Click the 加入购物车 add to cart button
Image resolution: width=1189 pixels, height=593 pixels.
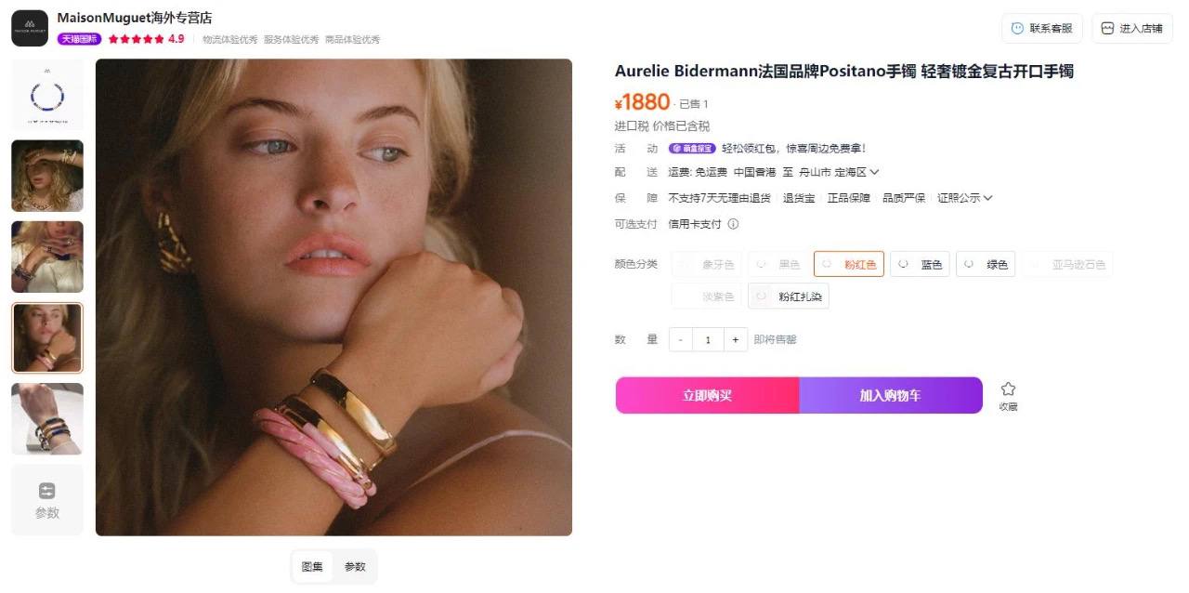890,395
